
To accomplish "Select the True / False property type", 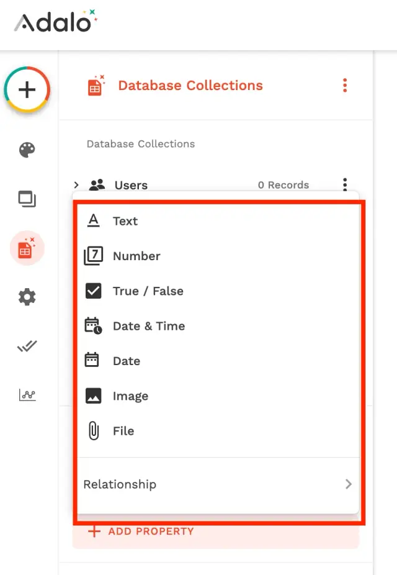I will click(x=148, y=291).
